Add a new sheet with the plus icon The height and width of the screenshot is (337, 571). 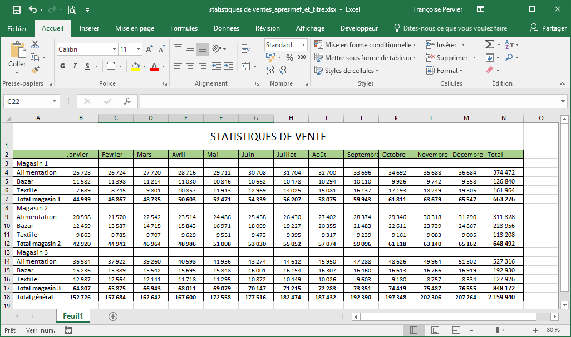[113, 316]
